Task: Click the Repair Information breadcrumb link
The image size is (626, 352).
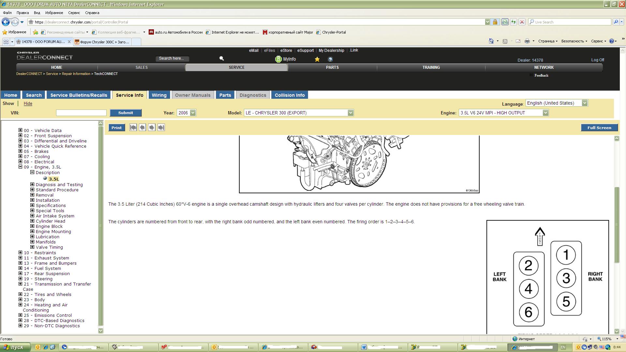Action: click(x=76, y=74)
